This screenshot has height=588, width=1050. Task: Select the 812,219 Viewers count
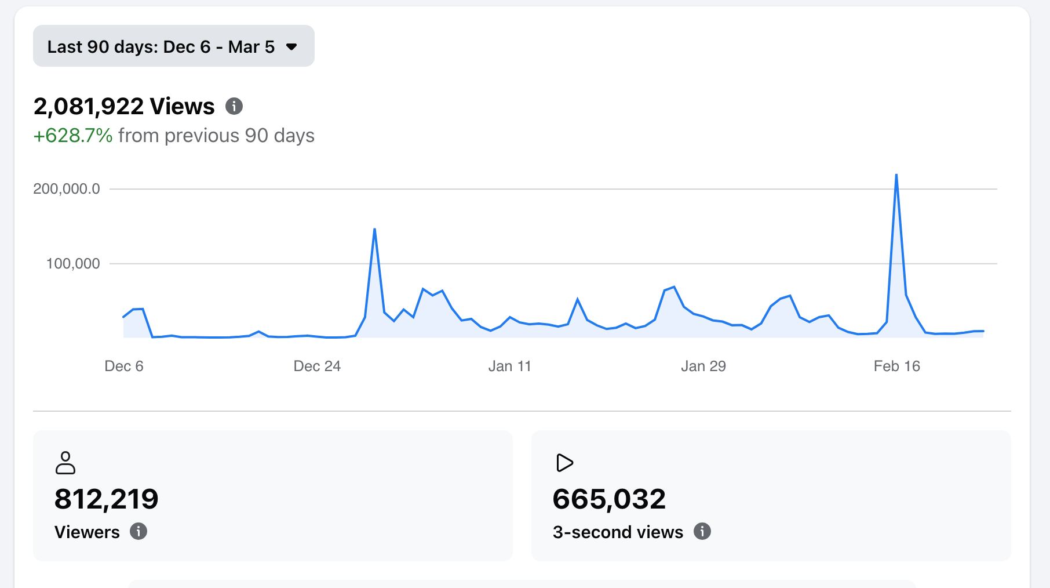click(x=107, y=499)
